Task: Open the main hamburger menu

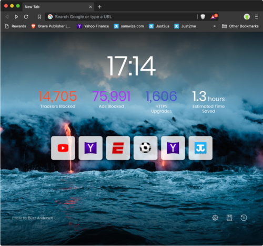Action: click(256, 17)
